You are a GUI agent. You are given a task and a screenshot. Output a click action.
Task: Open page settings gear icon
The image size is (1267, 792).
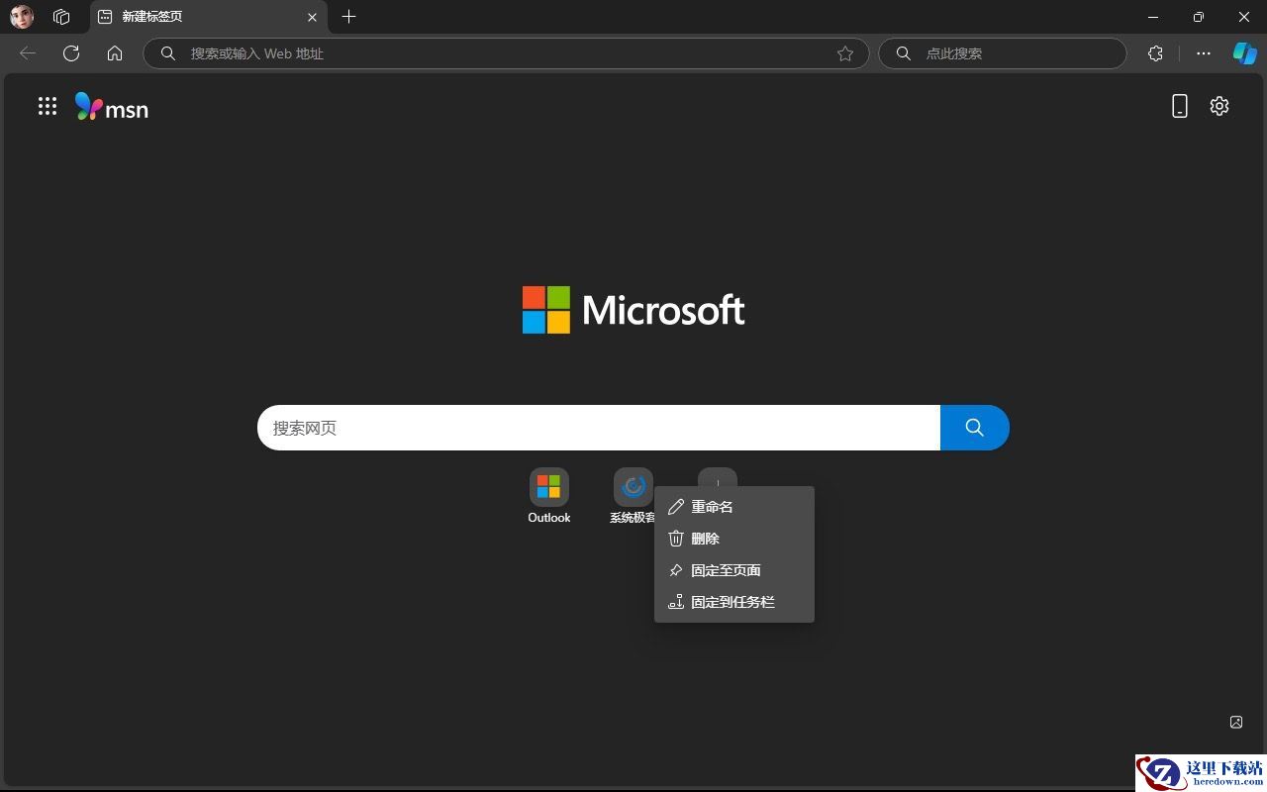(1219, 106)
